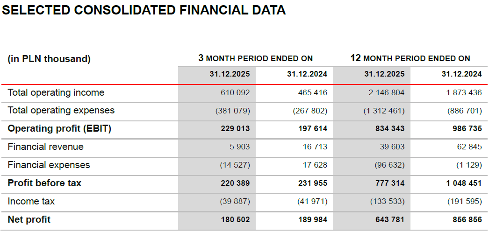Click the 610 092 operating income cell
The image size is (489, 232).
pos(235,93)
